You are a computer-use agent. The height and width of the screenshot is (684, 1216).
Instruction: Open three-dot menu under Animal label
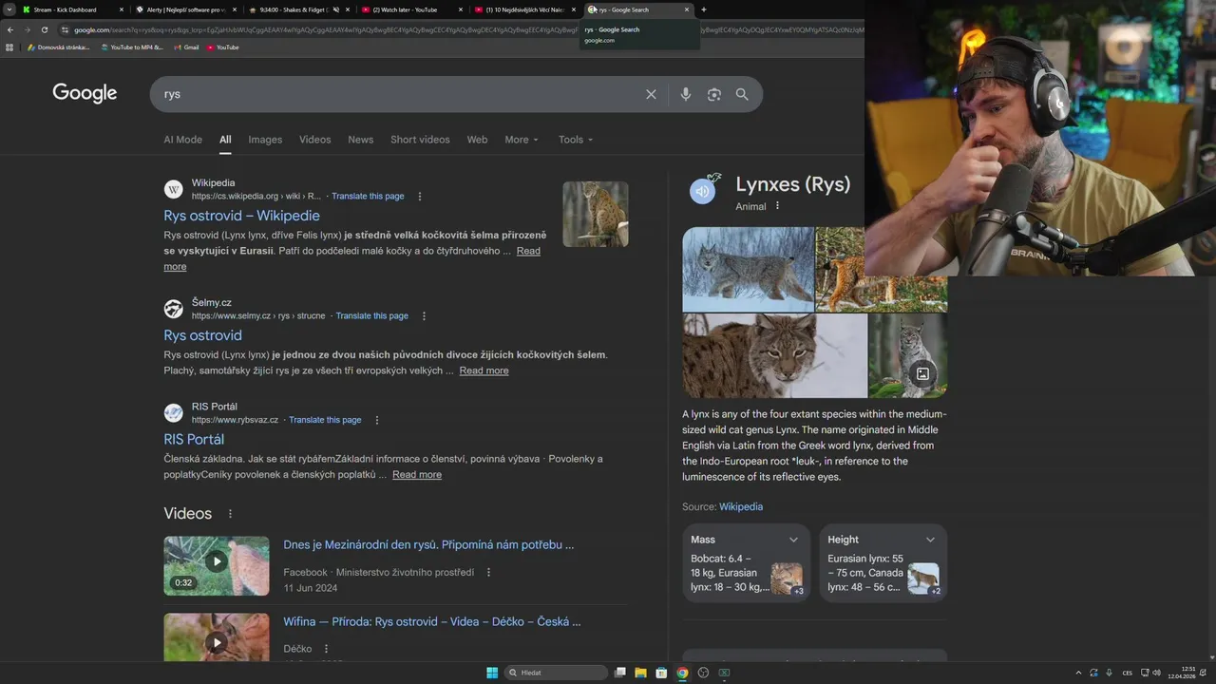(777, 206)
